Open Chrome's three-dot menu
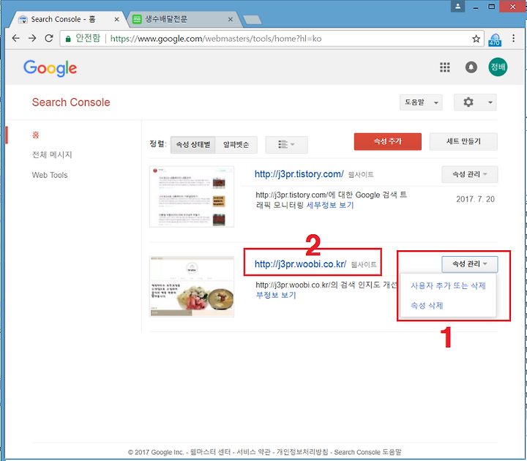This screenshot has width=527, height=461. [x=514, y=38]
